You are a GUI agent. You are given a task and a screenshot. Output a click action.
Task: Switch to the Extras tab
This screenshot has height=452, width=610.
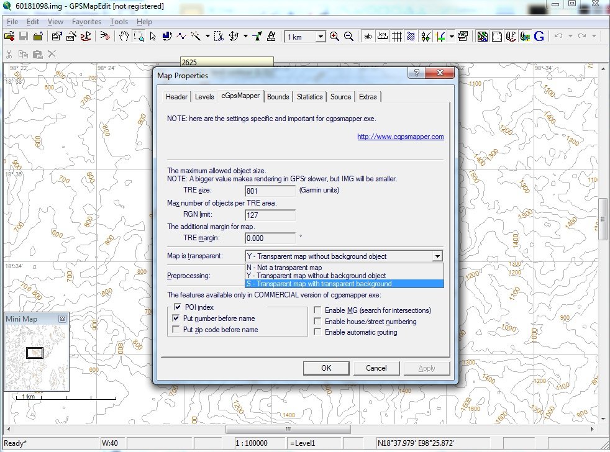(x=368, y=97)
